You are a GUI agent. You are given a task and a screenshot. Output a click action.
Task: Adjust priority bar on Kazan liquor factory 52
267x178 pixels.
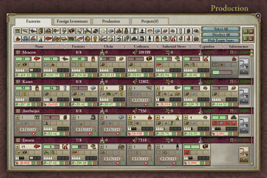click(35, 99)
